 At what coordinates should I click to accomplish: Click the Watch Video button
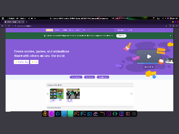[149, 67]
